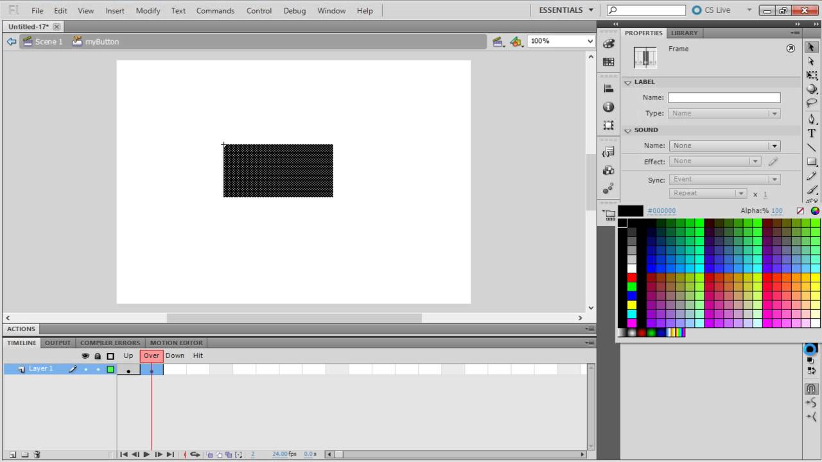Viewport: 822px width, 462px height.
Task: Open the Color panel palette icon
Action: pos(608,44)
